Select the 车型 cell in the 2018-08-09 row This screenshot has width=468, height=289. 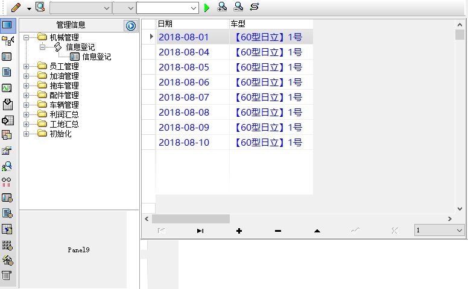coord(271,127)
